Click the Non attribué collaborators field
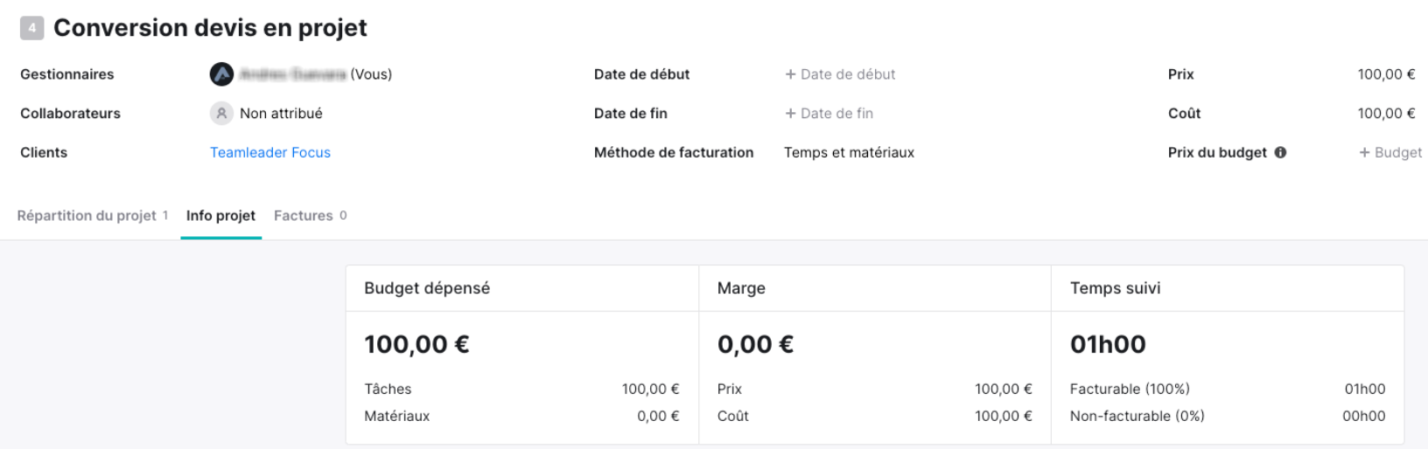1428x449 pixels. click(281, 113)
